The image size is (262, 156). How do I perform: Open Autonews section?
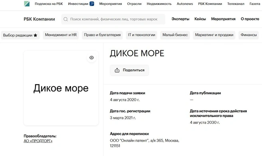[x=185, y=4]
